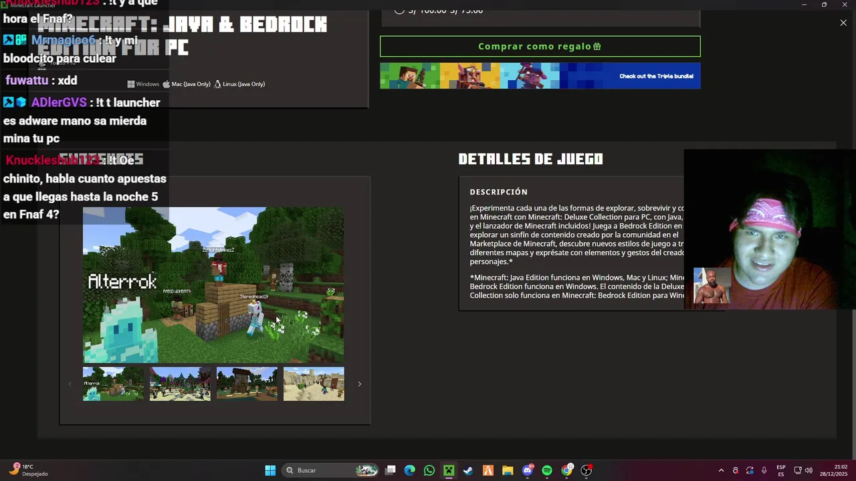Close the game details overlay X
The image size is (856, 481).
coord(843,23)
